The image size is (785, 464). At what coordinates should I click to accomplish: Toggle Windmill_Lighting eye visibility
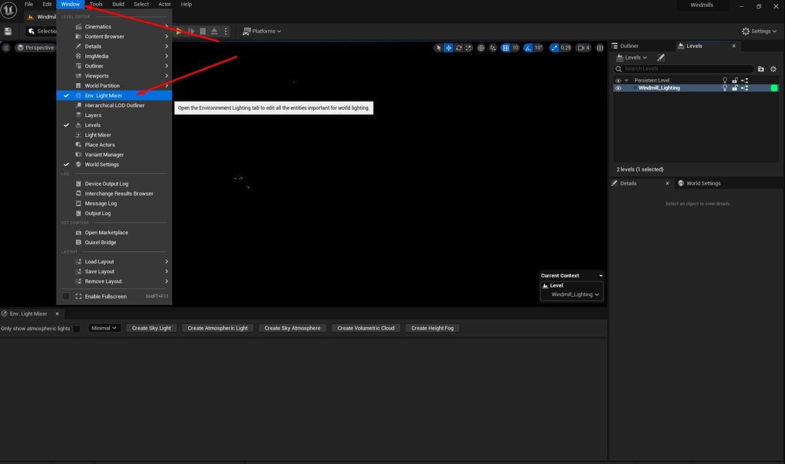coord(618,88)
